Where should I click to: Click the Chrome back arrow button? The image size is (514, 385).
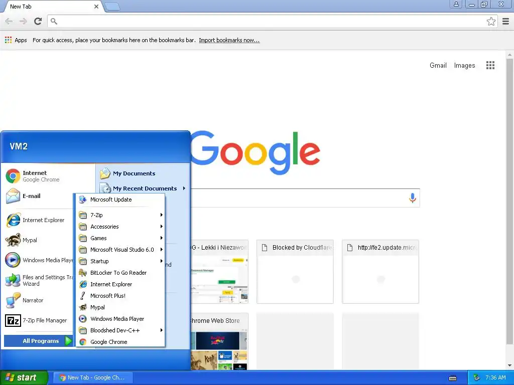point(9,21)
